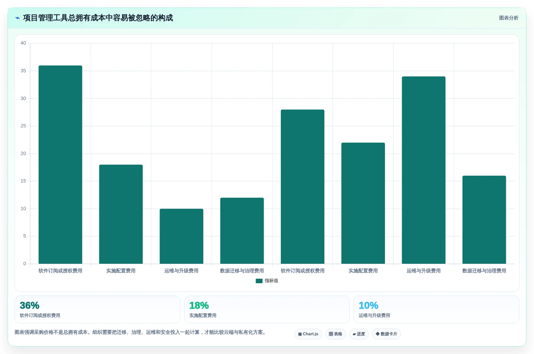The image size is (534, 354).
Task: Click the bar with value 28
Action: coord(303,187)
